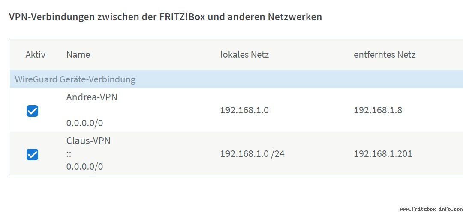Select Andrea-VPN local network 192.168.1.0

[x=244, y=110]
